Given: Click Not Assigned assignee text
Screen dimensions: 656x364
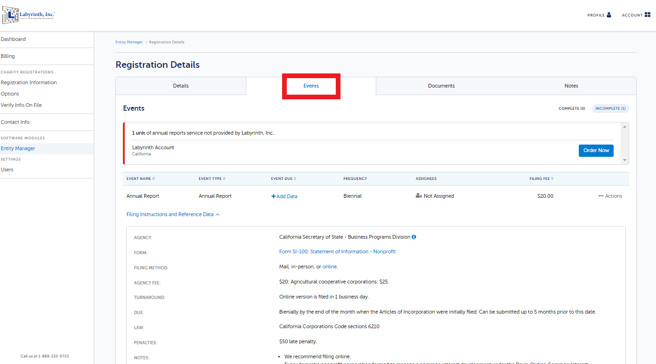Looking at the screenshot, I should (x=439, y=196).
